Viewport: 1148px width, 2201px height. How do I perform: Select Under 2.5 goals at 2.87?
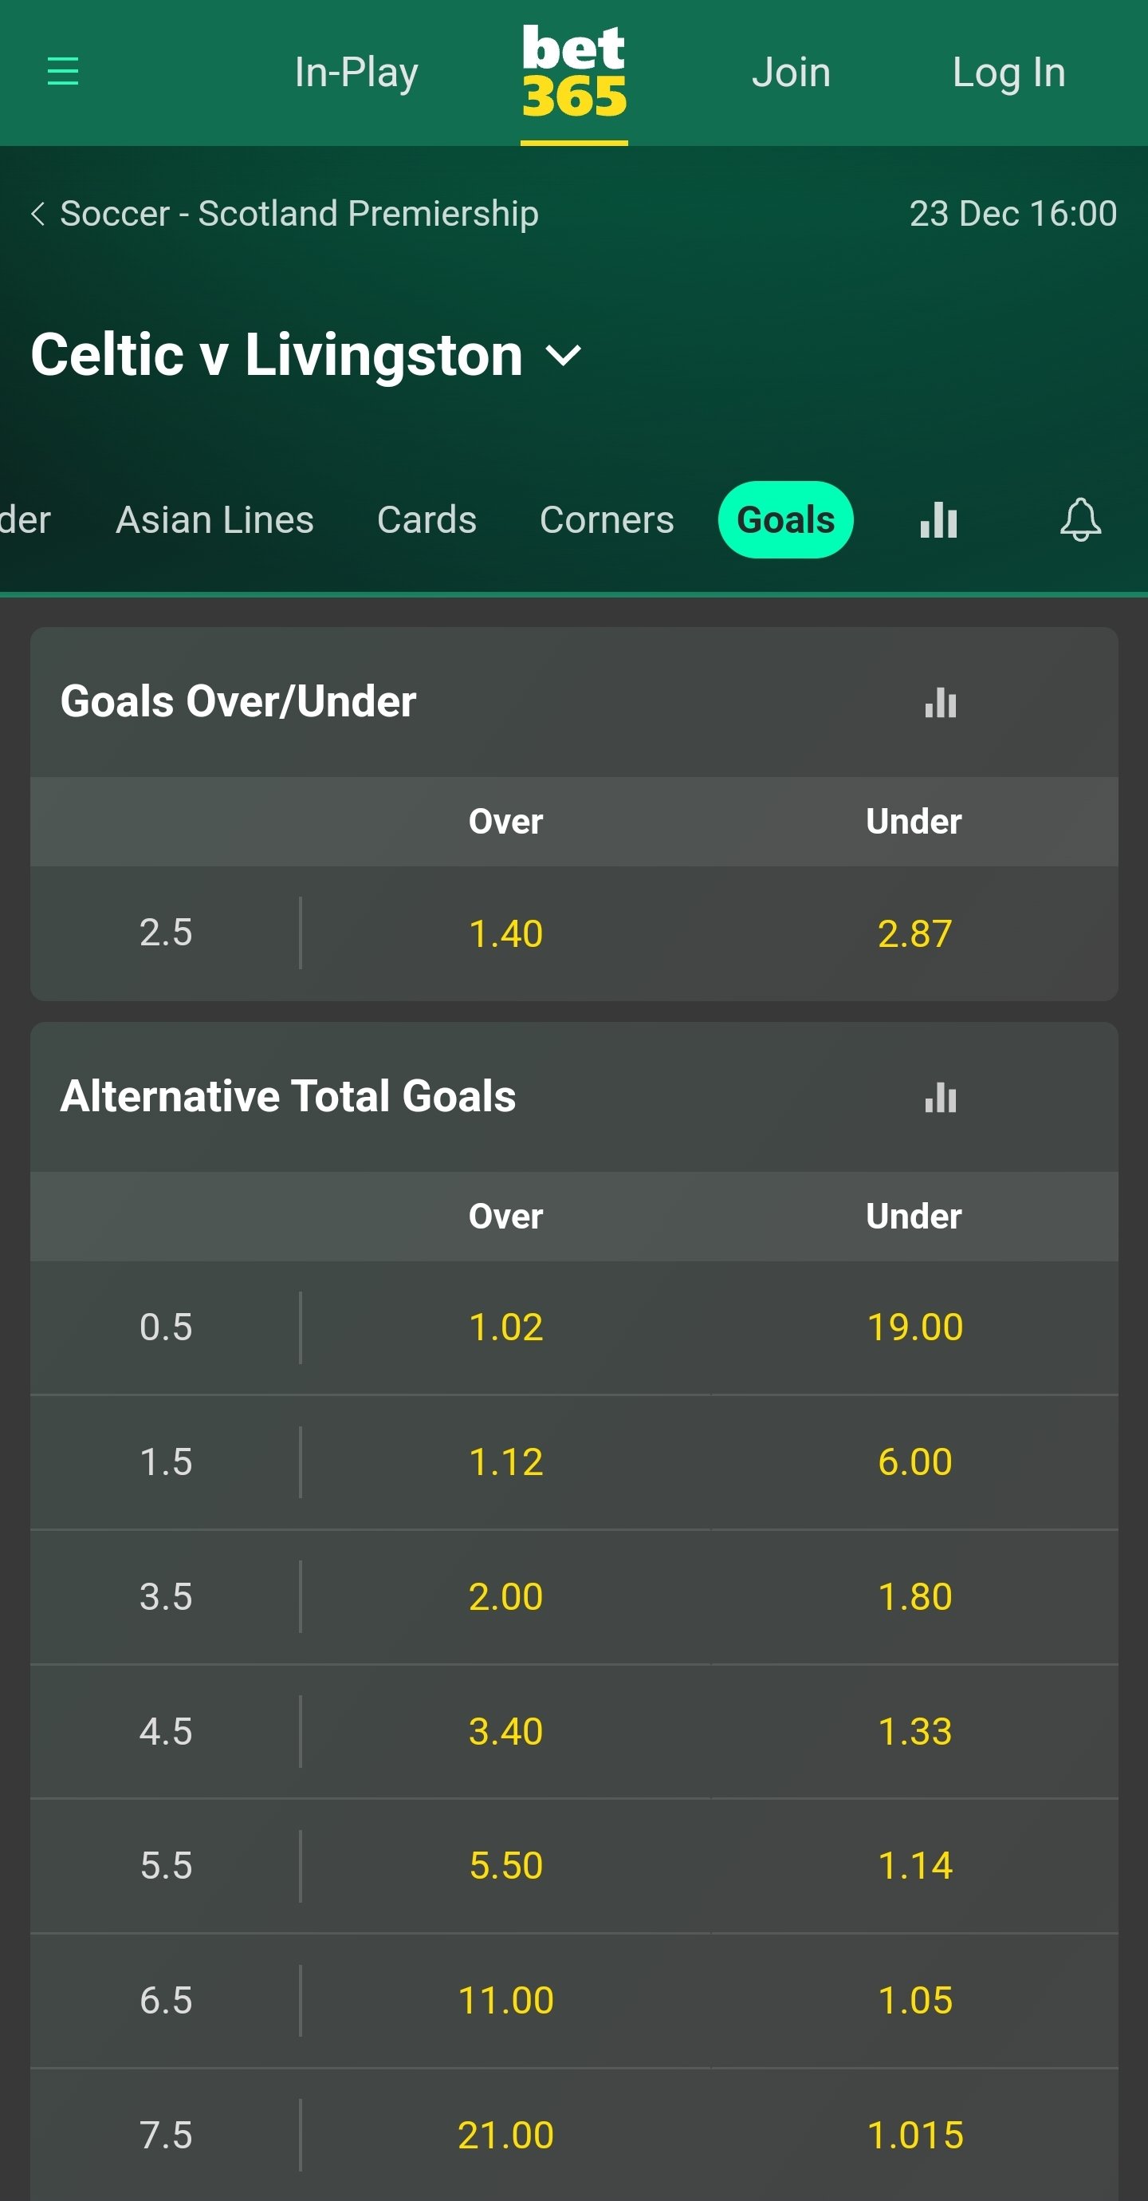tap(915, 933)
